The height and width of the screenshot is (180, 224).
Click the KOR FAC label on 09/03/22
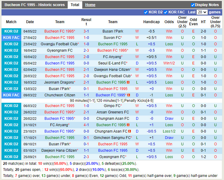[11, 95]
